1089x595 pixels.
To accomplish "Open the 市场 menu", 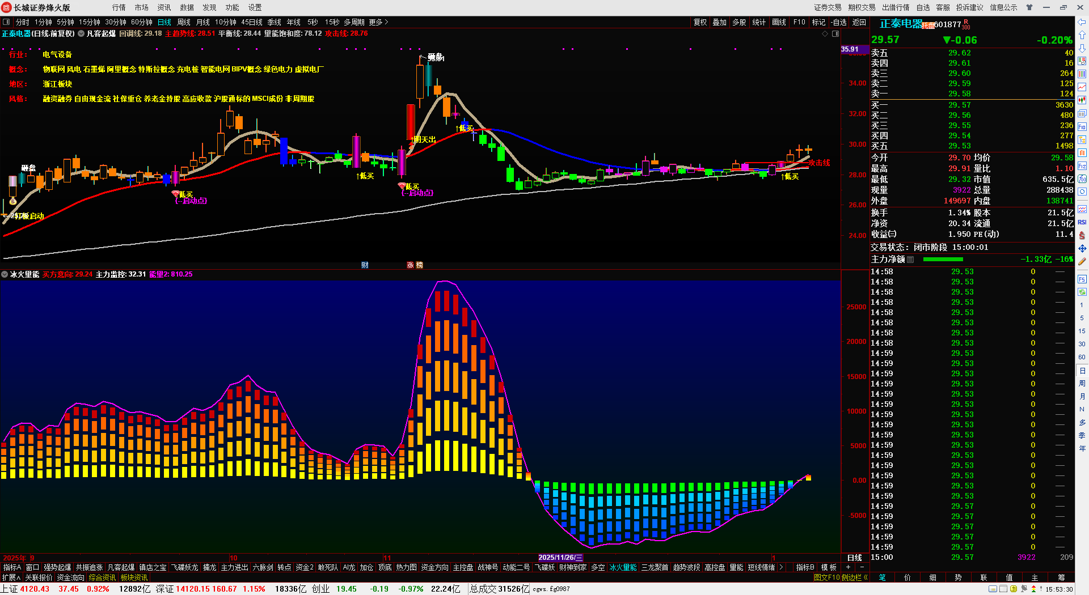I will click(142, 7).
